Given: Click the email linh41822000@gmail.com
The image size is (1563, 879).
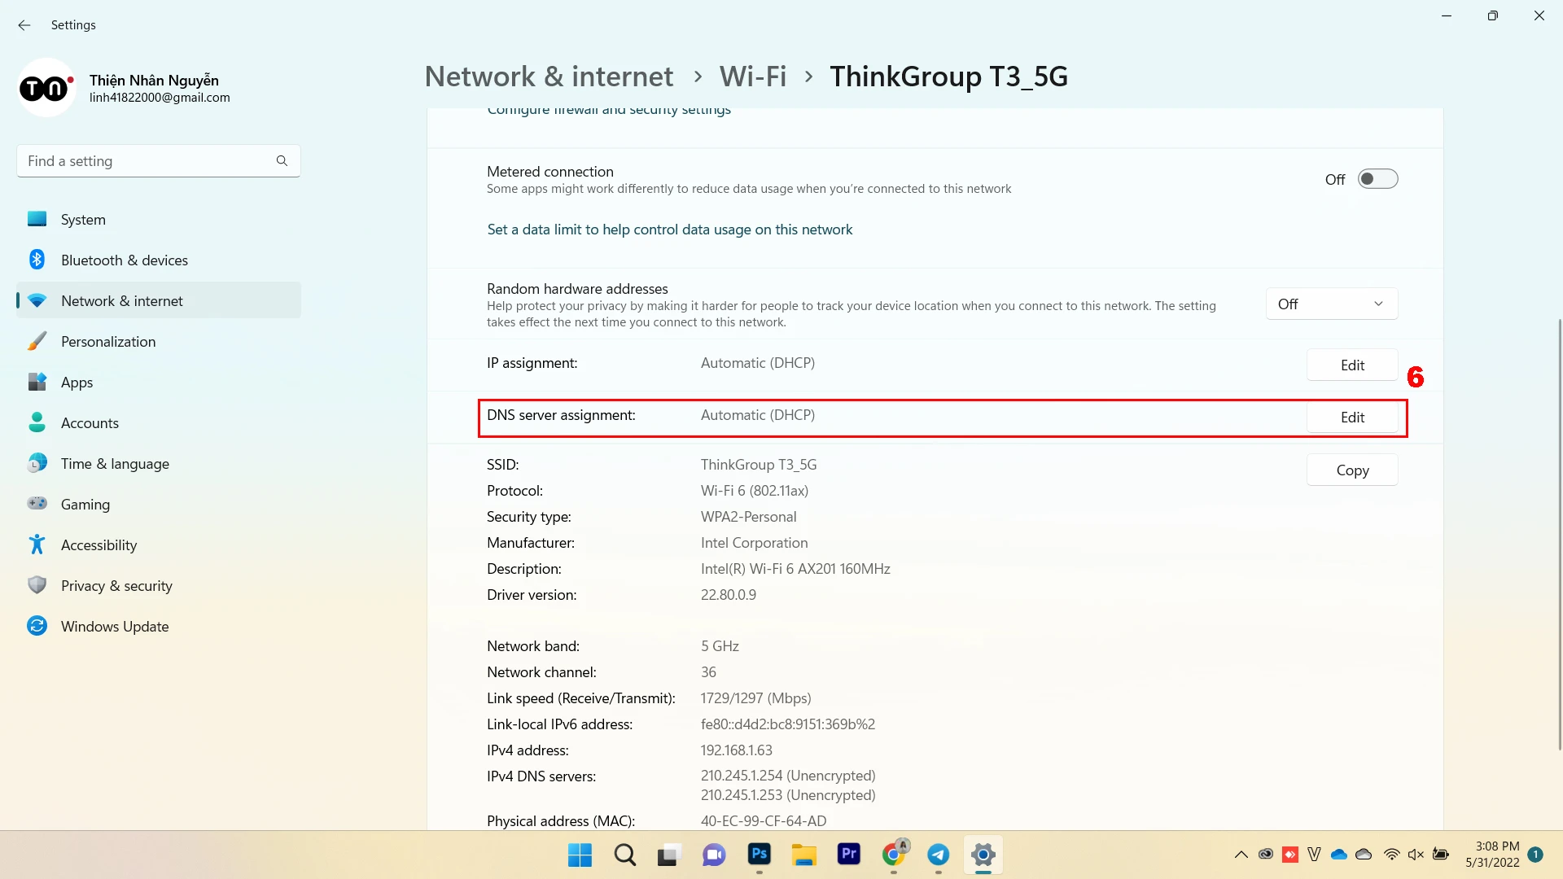Looking at the screenshot, I should click(x=160, y=98).
